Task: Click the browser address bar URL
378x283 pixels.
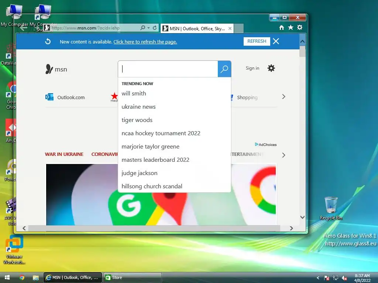Action: point(86,28)
